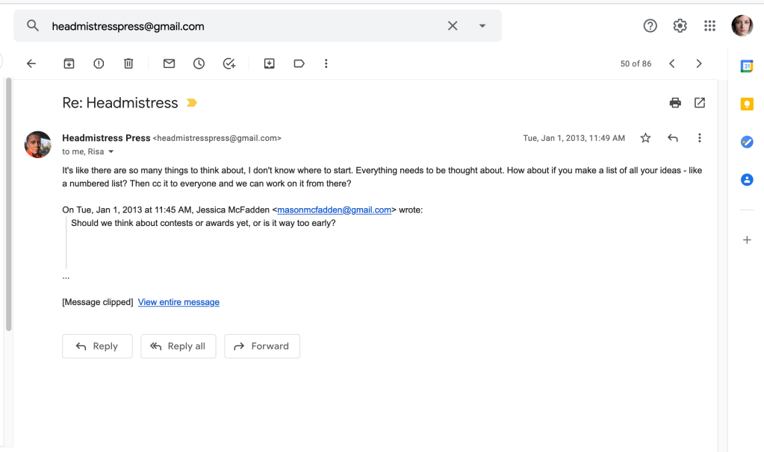The image size is (764, 452).
Task: Open the toolbar More options menu
Action: click(326, 64)
